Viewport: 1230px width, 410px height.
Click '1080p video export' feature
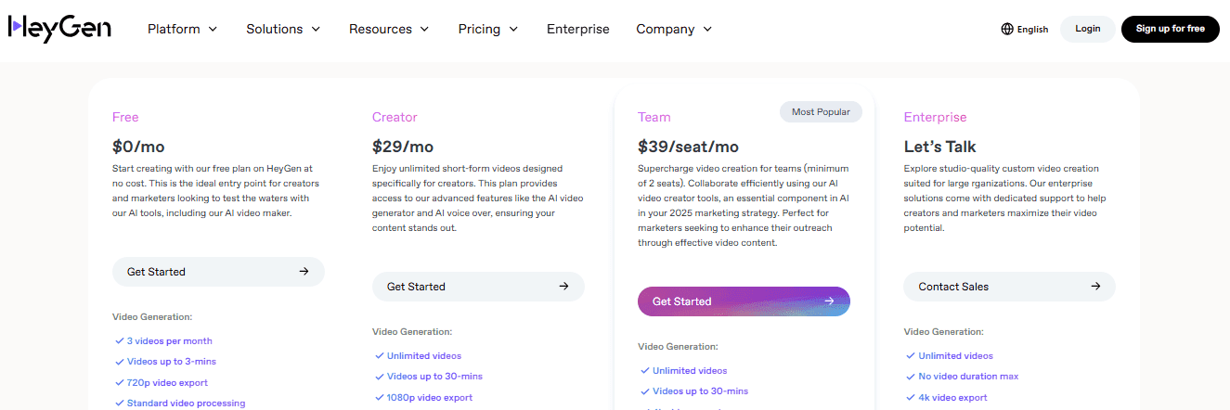(x=430, y=398)
